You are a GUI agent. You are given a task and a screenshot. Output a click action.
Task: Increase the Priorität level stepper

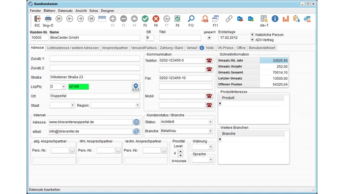[180, 151]
